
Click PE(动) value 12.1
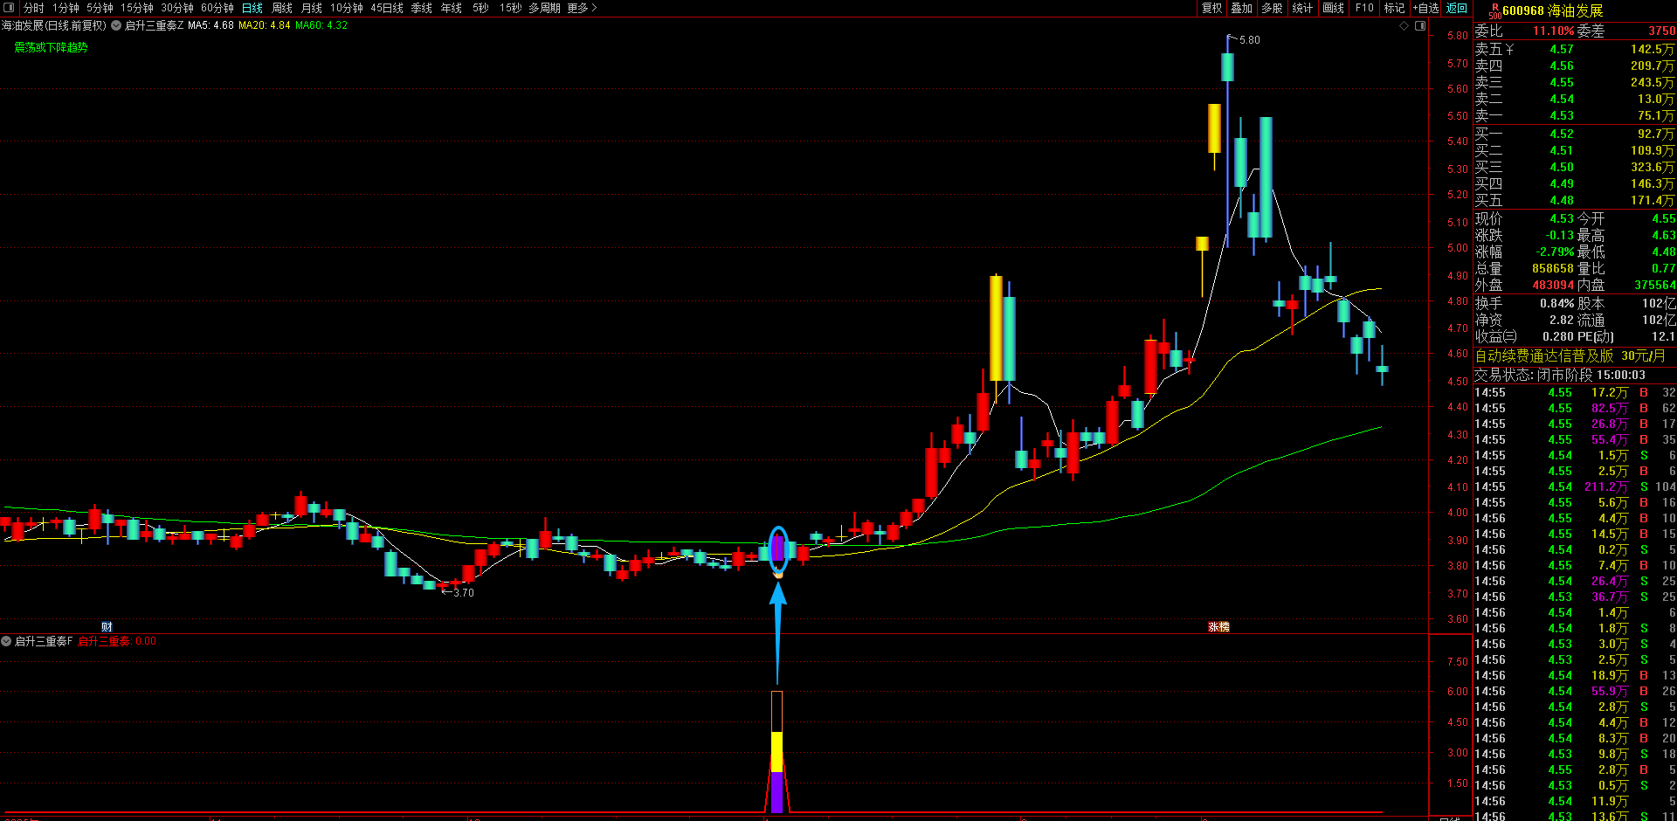pyautogui.click(x=1663, y=337)
